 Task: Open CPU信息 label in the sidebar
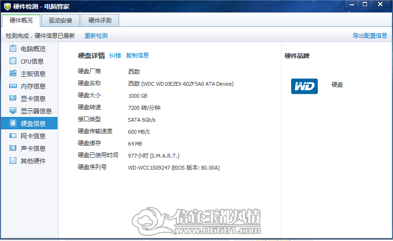[x=32, y=61]
